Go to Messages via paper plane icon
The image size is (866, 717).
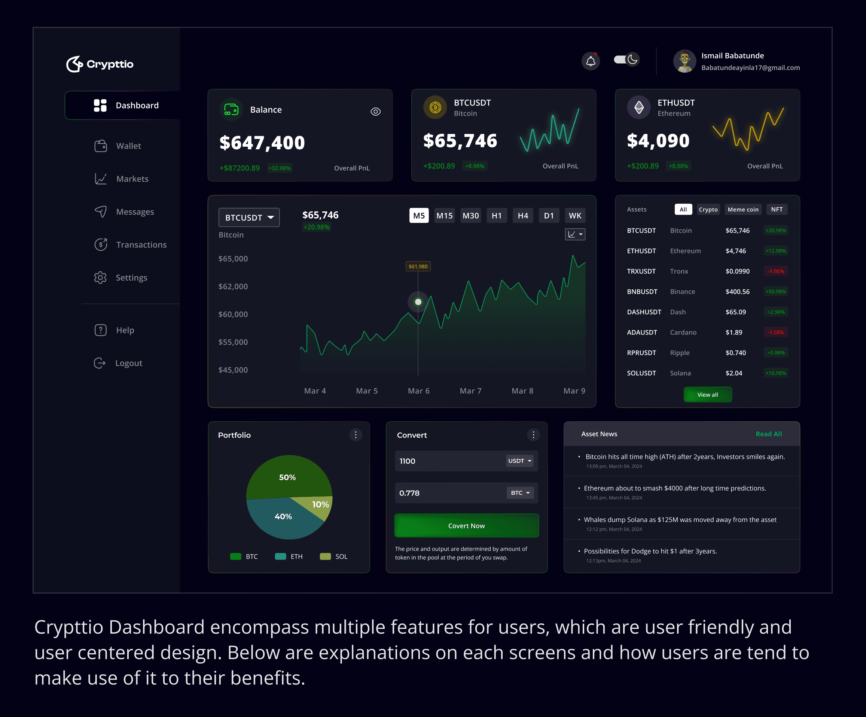coord(101,211)
